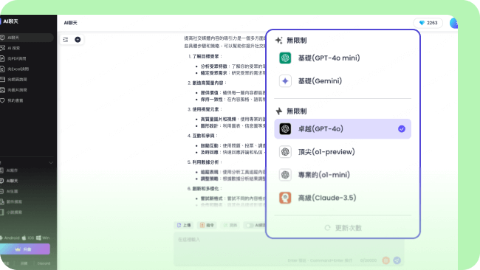
Task: Toggle the AI web search switch
Action: point(250,225)
